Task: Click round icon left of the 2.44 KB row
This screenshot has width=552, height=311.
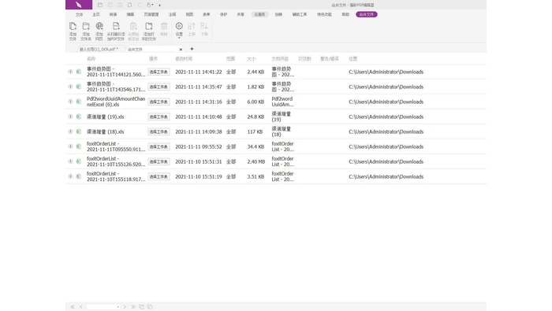Action: [70, 72]
